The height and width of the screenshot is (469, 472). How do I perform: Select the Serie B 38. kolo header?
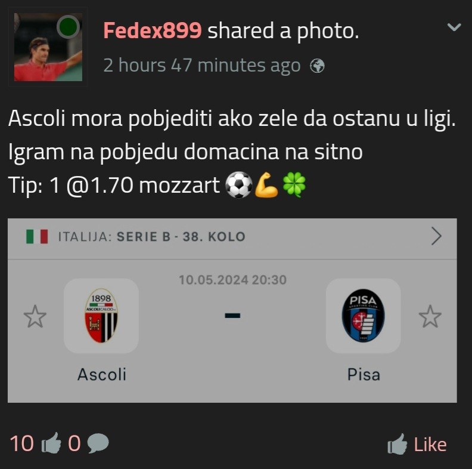tap(152, 237)
